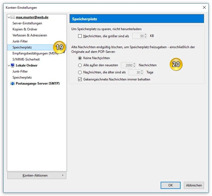The width and height of the screenshot is (212, 196).
Task: Decrease the 2000 Nachrichten spinner
Action: [x=134, y=67]
